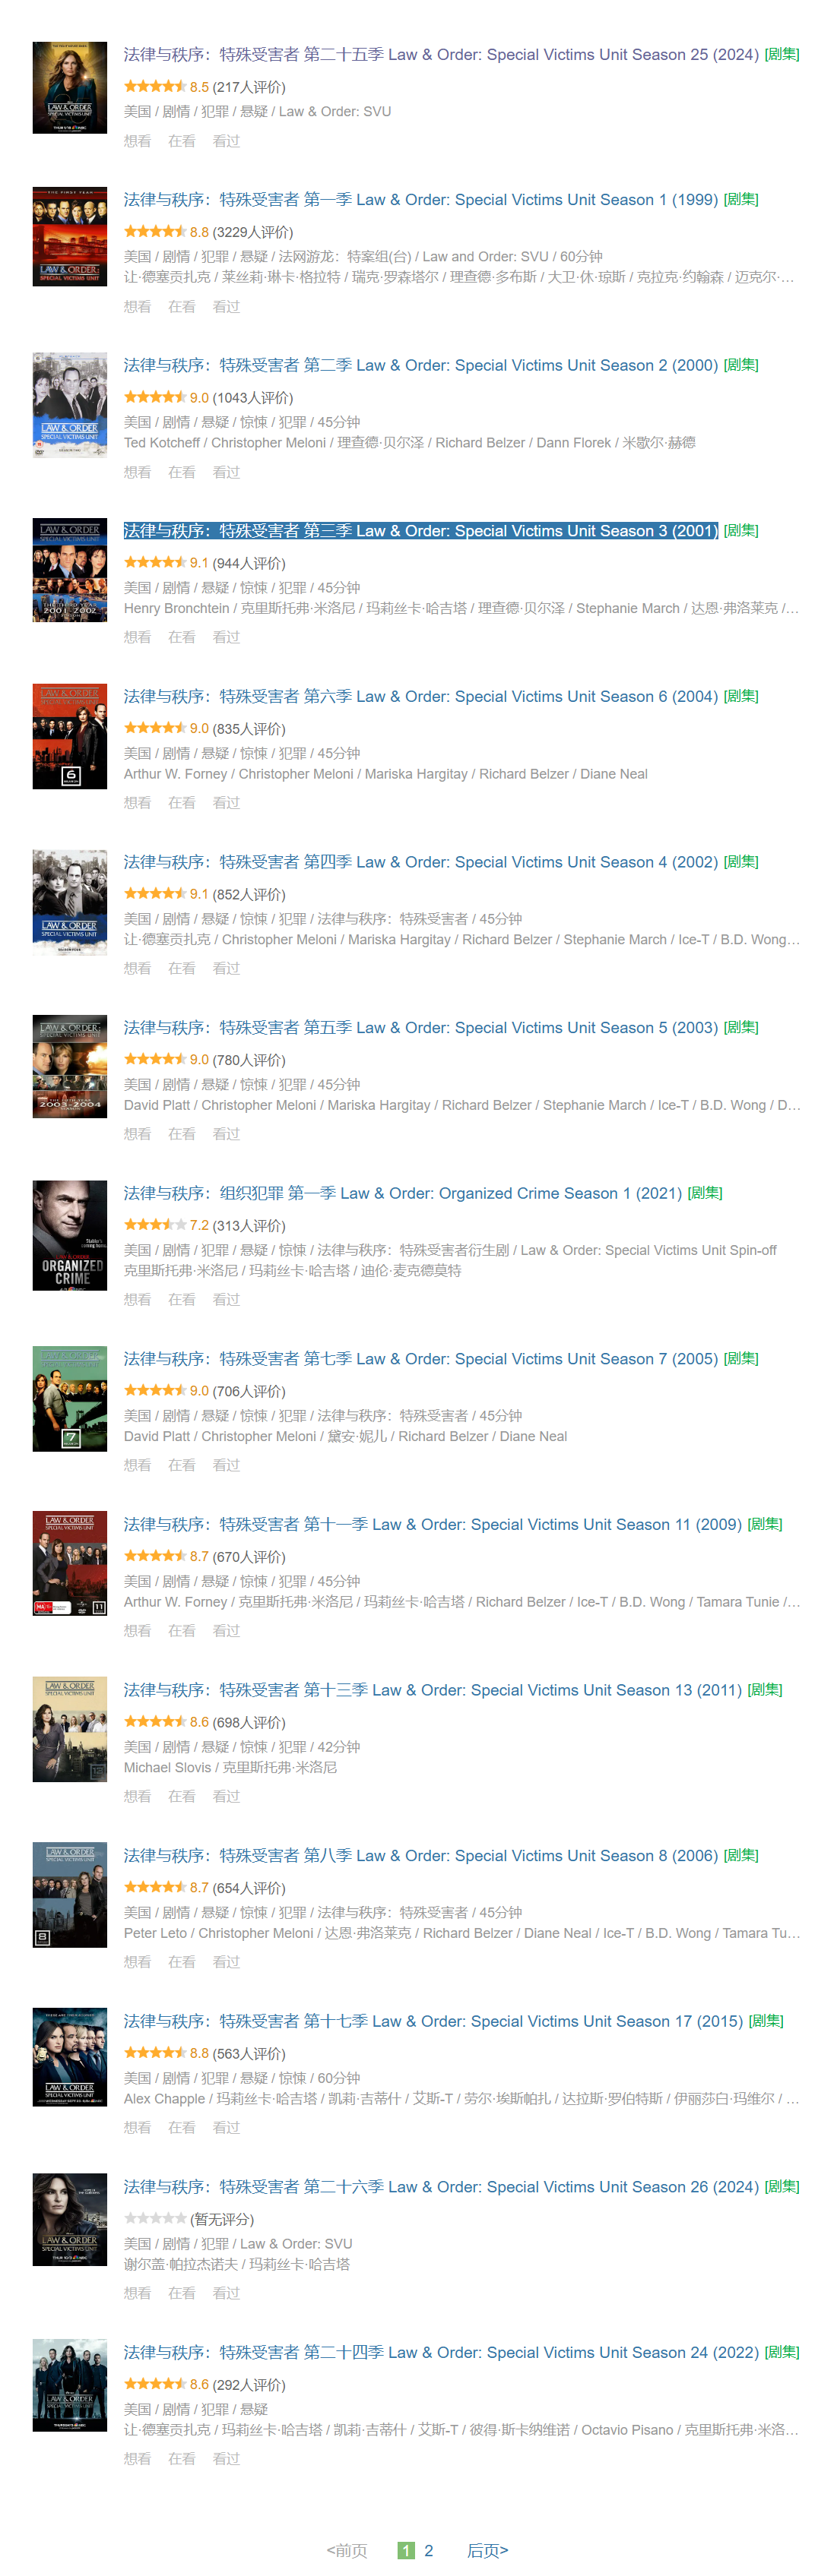Open Organized Crime Season 1 (2021) link

click(x=402, y=1193)
